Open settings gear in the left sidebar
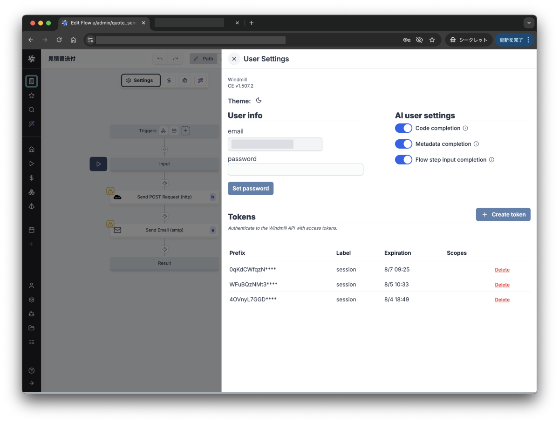 click(32, 300)
